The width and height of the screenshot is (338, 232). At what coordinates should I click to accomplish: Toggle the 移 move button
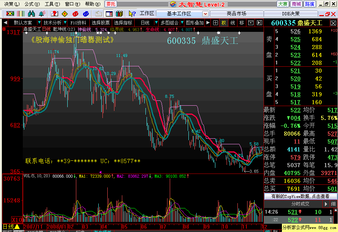242,23
